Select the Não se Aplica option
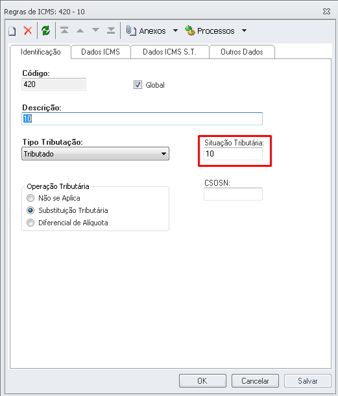Viewport: 338px width, 396px height. [x=30, y=198]
